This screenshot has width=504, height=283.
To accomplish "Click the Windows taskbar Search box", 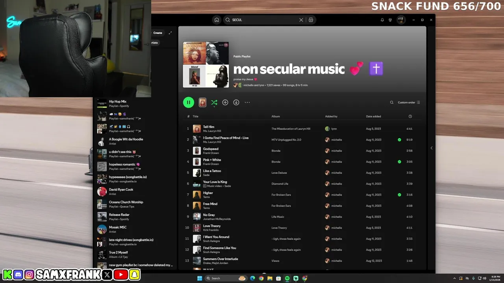I will (227, 278).
